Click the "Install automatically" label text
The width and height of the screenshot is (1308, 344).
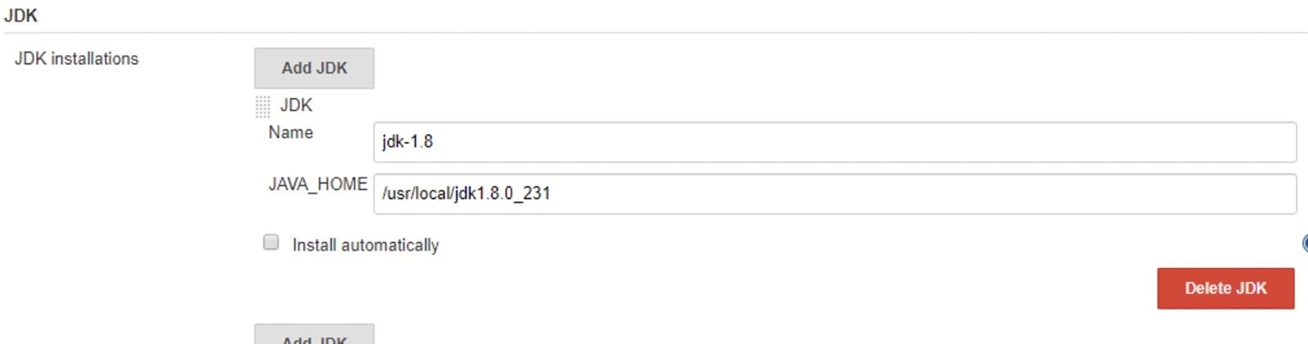(x=365, y=245)
